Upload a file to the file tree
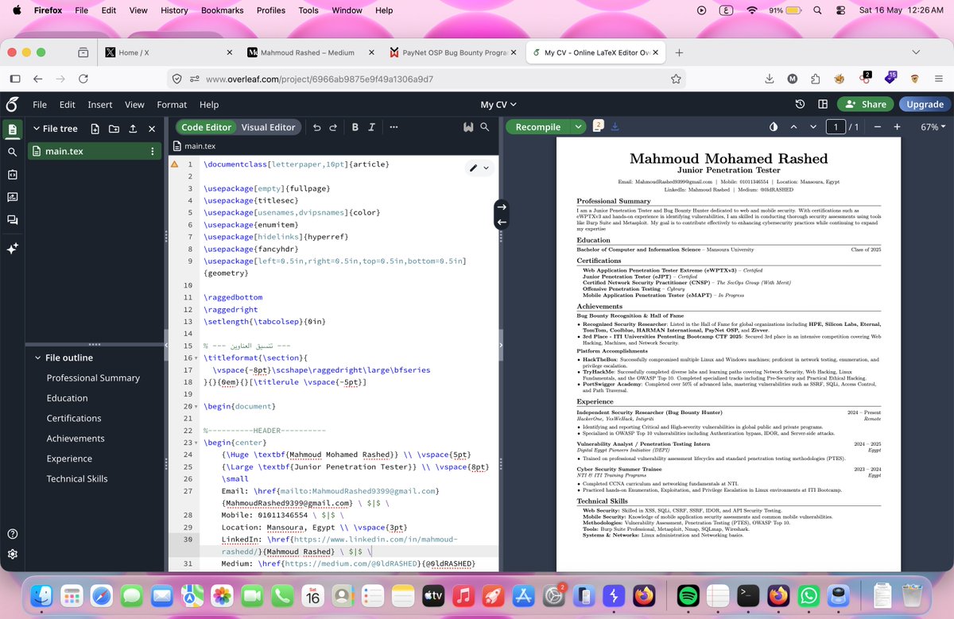This screenshot has width=954, height=619. 132,129
